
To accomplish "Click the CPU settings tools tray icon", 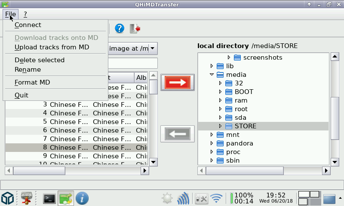I will pos(201,199).
